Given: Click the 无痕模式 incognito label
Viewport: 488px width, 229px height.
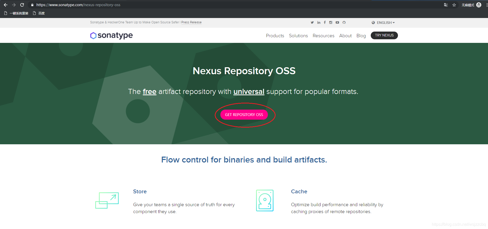Looking at the screenshot, I should click(x=468, y=5).
